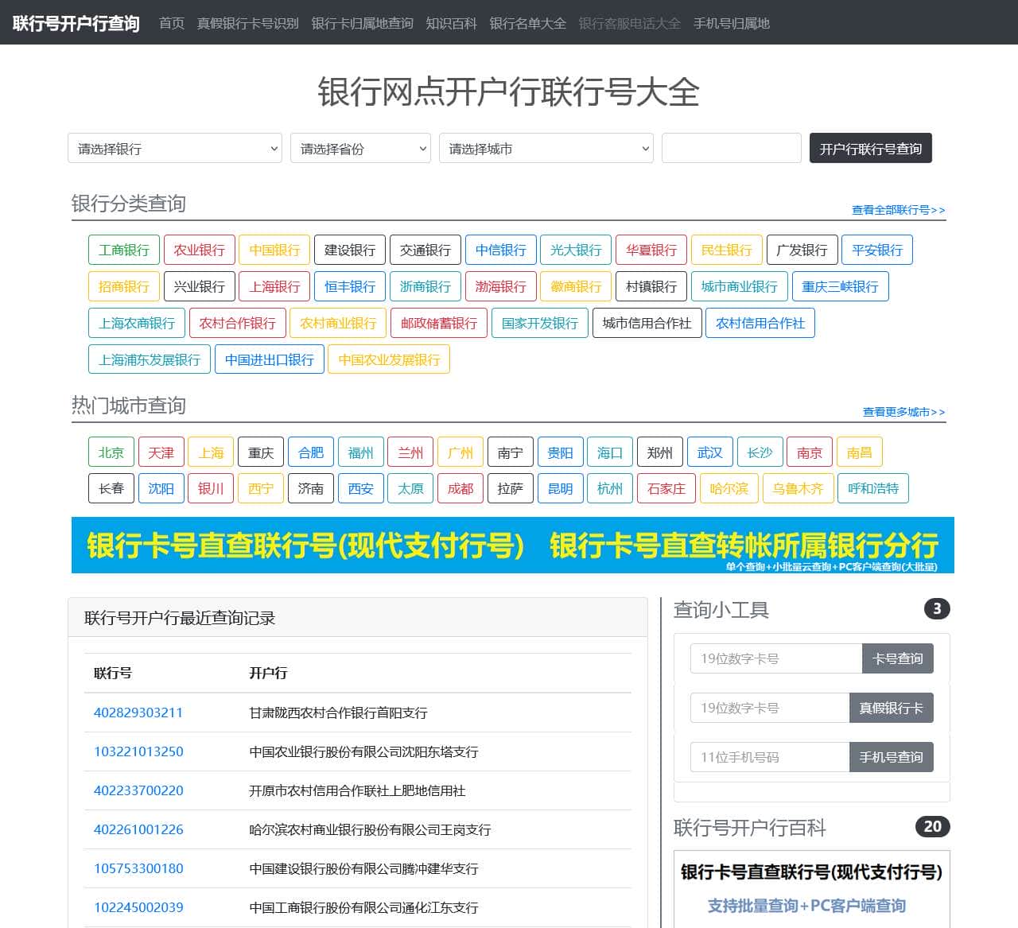Image resolution: width=1018 pixels, height=928 pixels.
Task: Open bank code 102245002039 link
Action: [138, 907]
